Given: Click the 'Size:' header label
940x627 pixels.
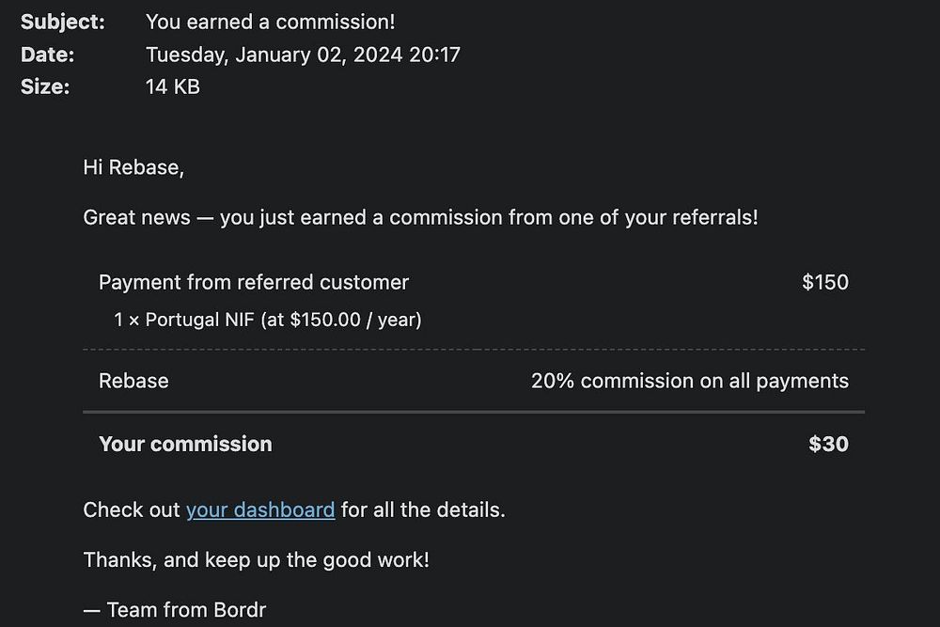Looking at the screenshot, I should tap(45, 86).
